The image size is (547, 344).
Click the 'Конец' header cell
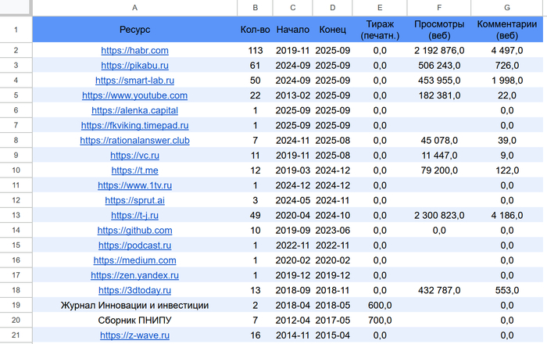point(332,30)
